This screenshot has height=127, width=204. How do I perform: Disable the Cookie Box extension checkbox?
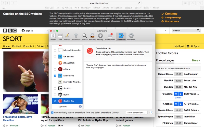55,101
